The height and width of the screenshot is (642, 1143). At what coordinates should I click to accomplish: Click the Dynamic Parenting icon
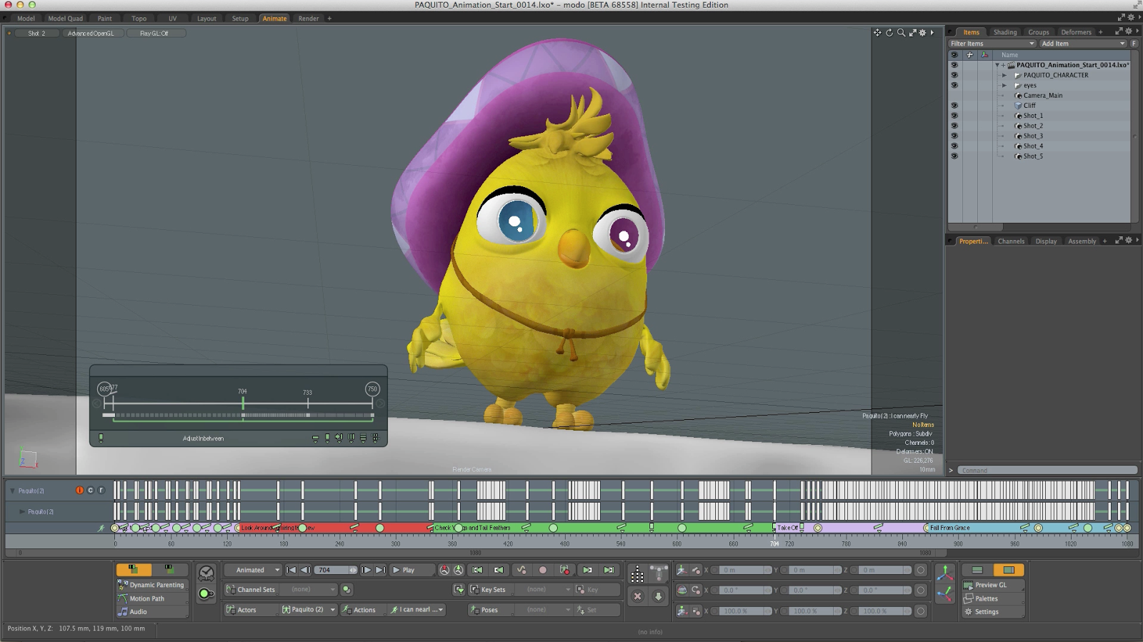[123, 585]
